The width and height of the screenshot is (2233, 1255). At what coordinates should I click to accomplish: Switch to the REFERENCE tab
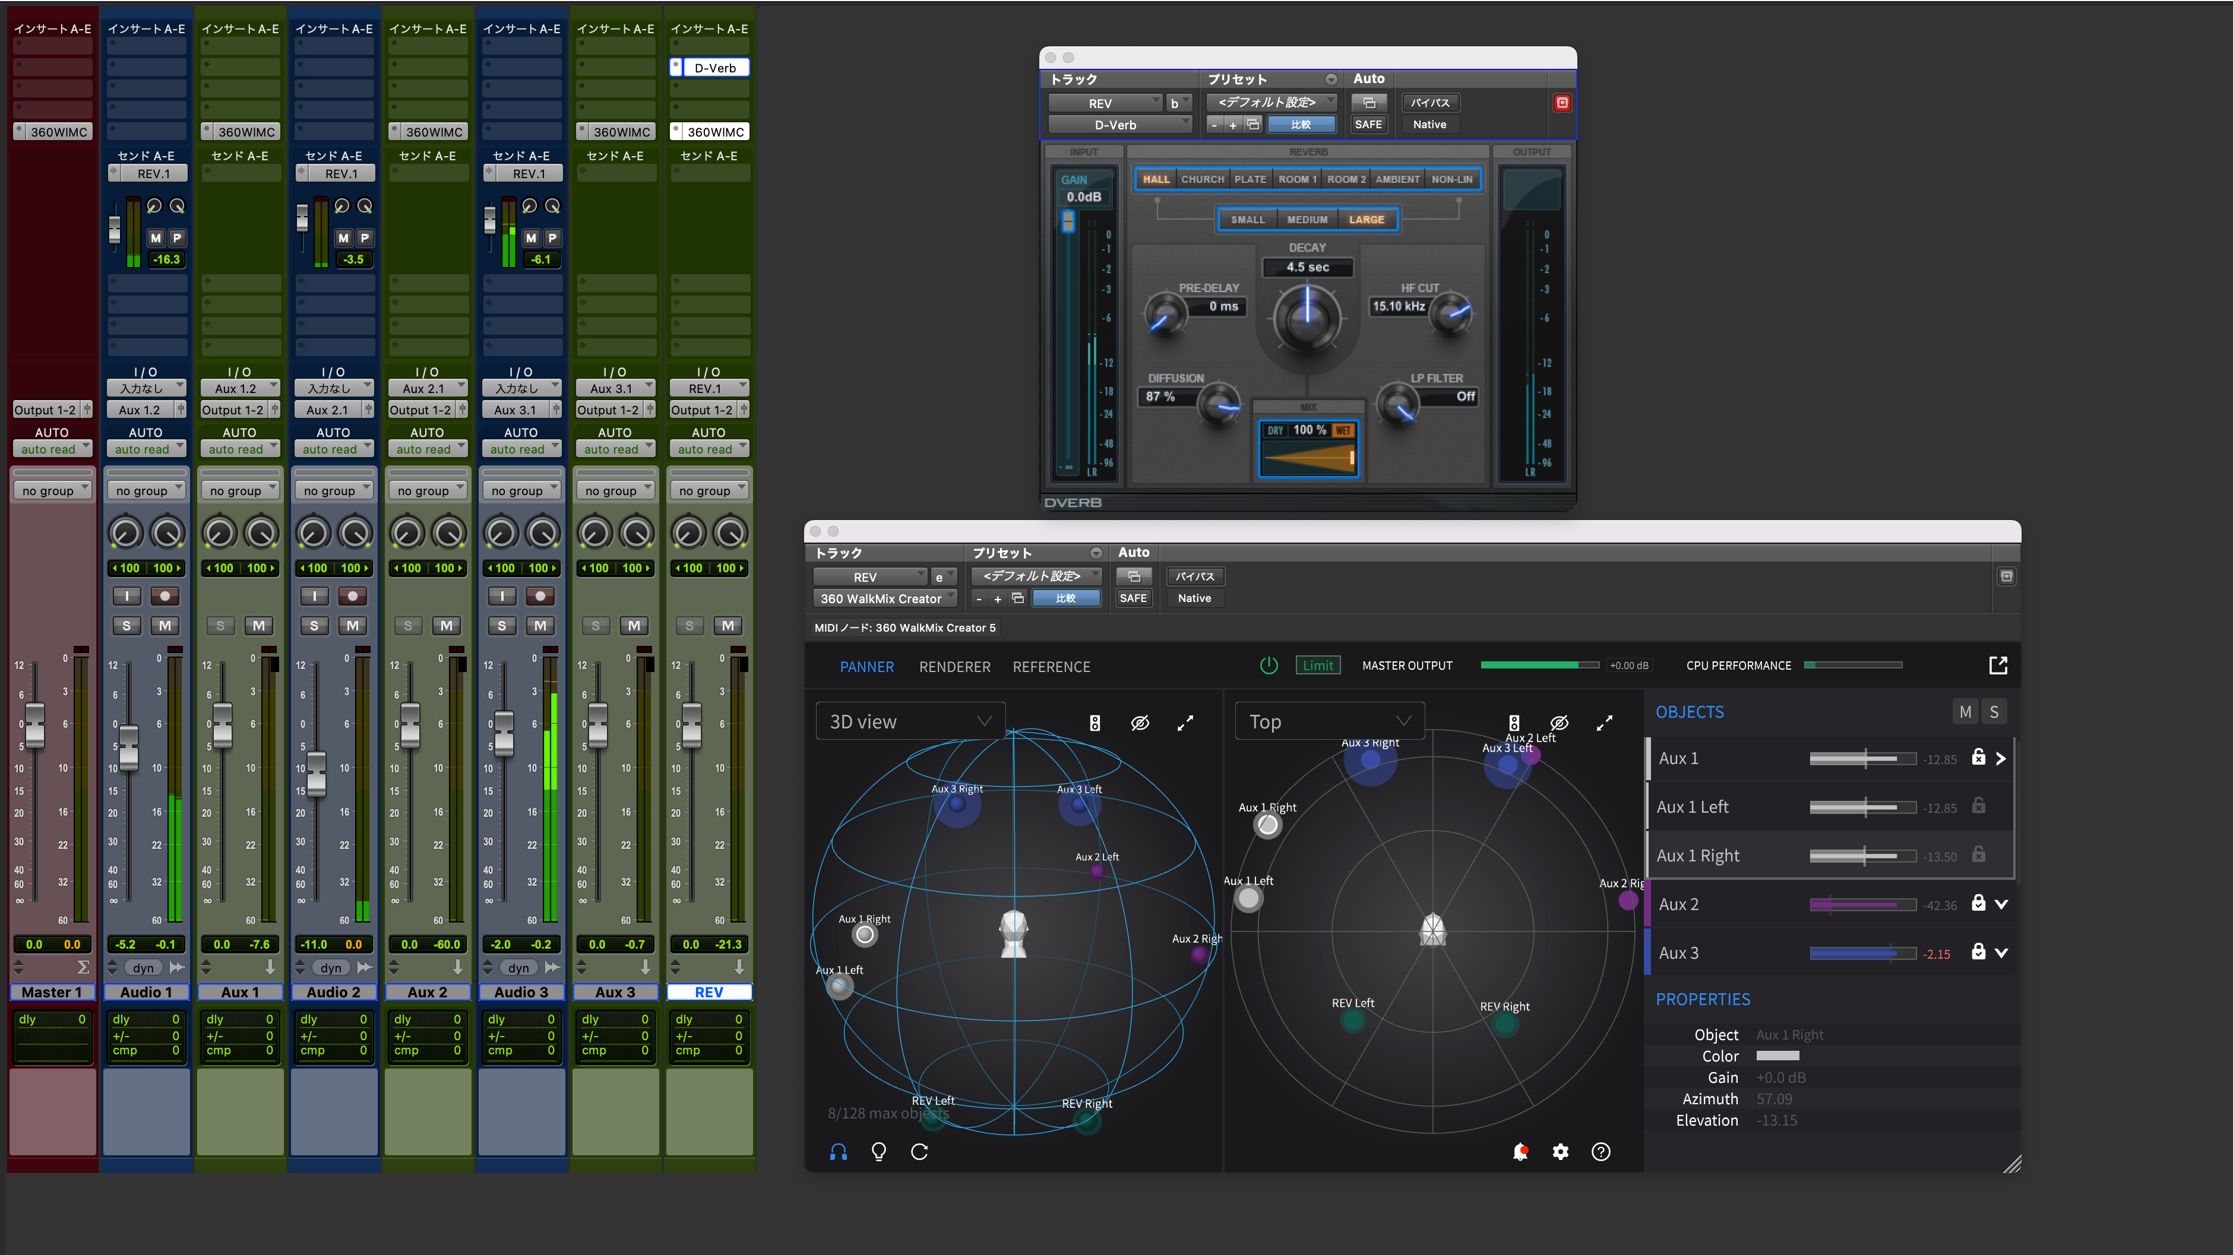click(1051, 667)
